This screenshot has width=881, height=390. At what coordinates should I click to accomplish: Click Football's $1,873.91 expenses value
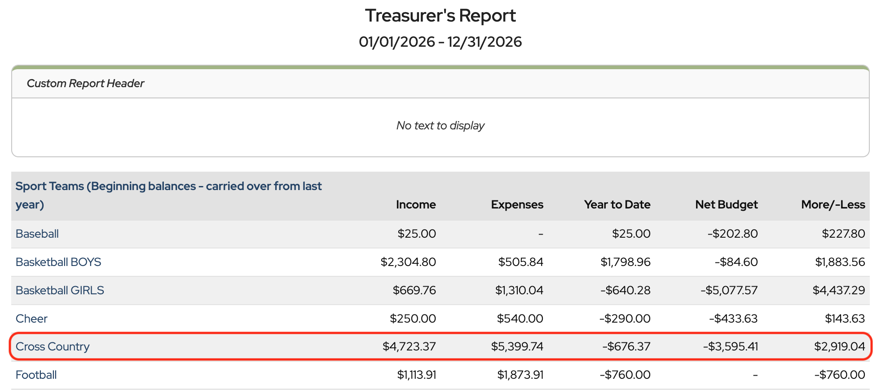pyautogui.click(x=520, y=375)
